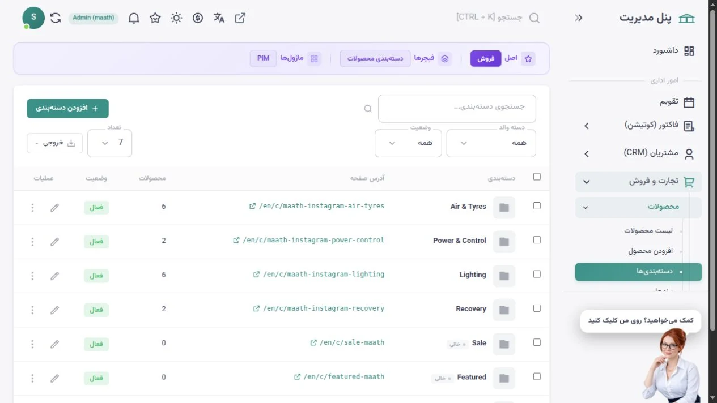Viewport: 717px width, 403px height.
Task: Toggle light theme sun icon
Action: tap(176, 18)
